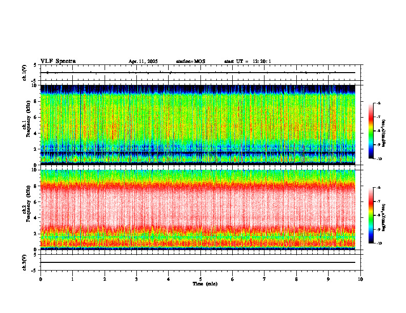406x313 pixels.
Task: Click the time axis tick label "8"
Action: (296, 279)
